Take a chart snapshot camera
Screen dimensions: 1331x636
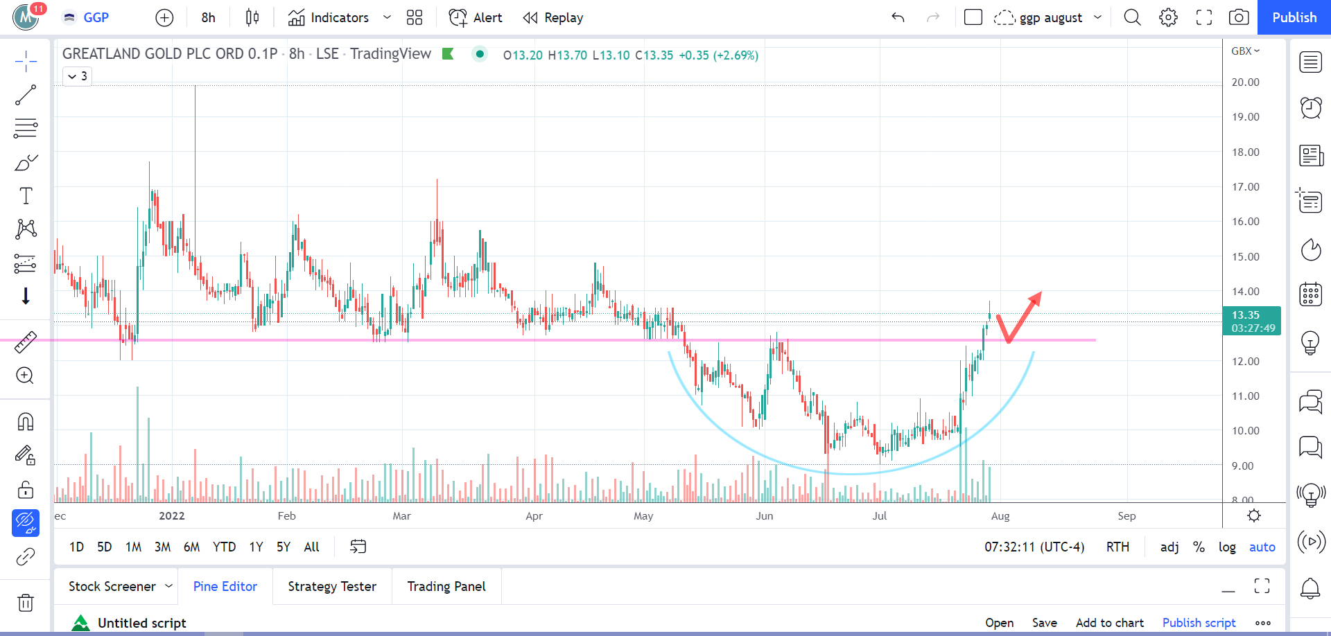(1239, 17)
